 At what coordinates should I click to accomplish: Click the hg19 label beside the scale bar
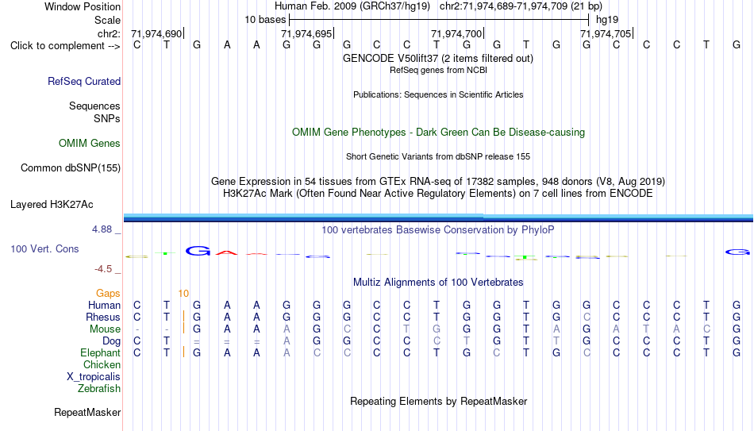(607, 20)
